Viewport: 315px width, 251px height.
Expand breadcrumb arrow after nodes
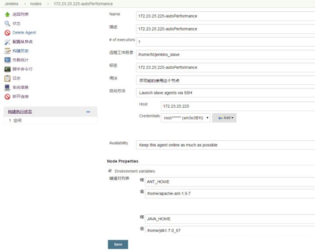48,4
